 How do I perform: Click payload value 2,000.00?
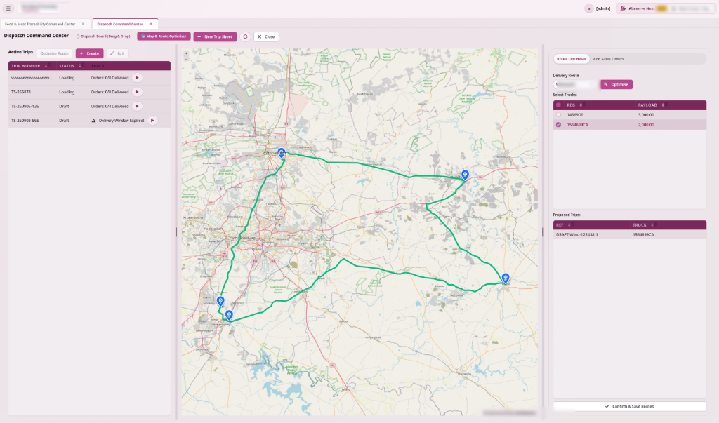point(646,125)
